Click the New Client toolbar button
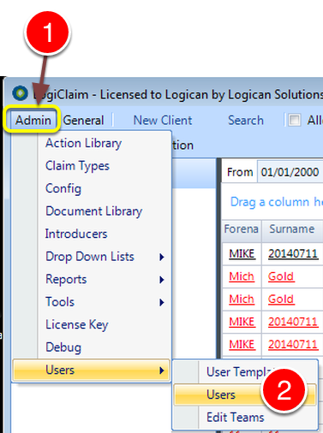This screenshot has width=323, height=433. tap(163, 120)
